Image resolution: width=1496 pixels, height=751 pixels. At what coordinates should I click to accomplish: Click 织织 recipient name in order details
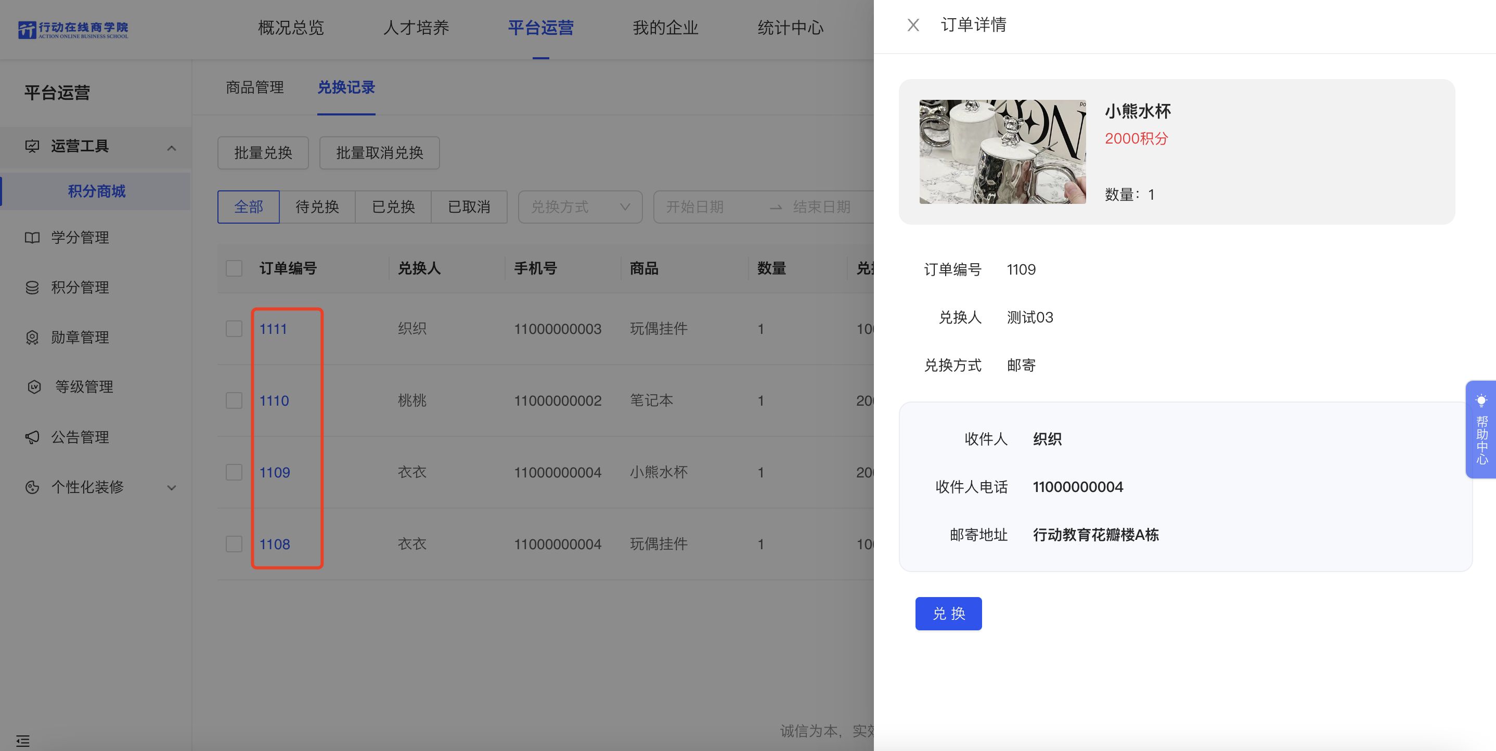[1047, 439]
